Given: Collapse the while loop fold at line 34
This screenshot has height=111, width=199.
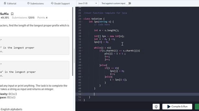Looking at the screenshot, I should coord(82,48).
